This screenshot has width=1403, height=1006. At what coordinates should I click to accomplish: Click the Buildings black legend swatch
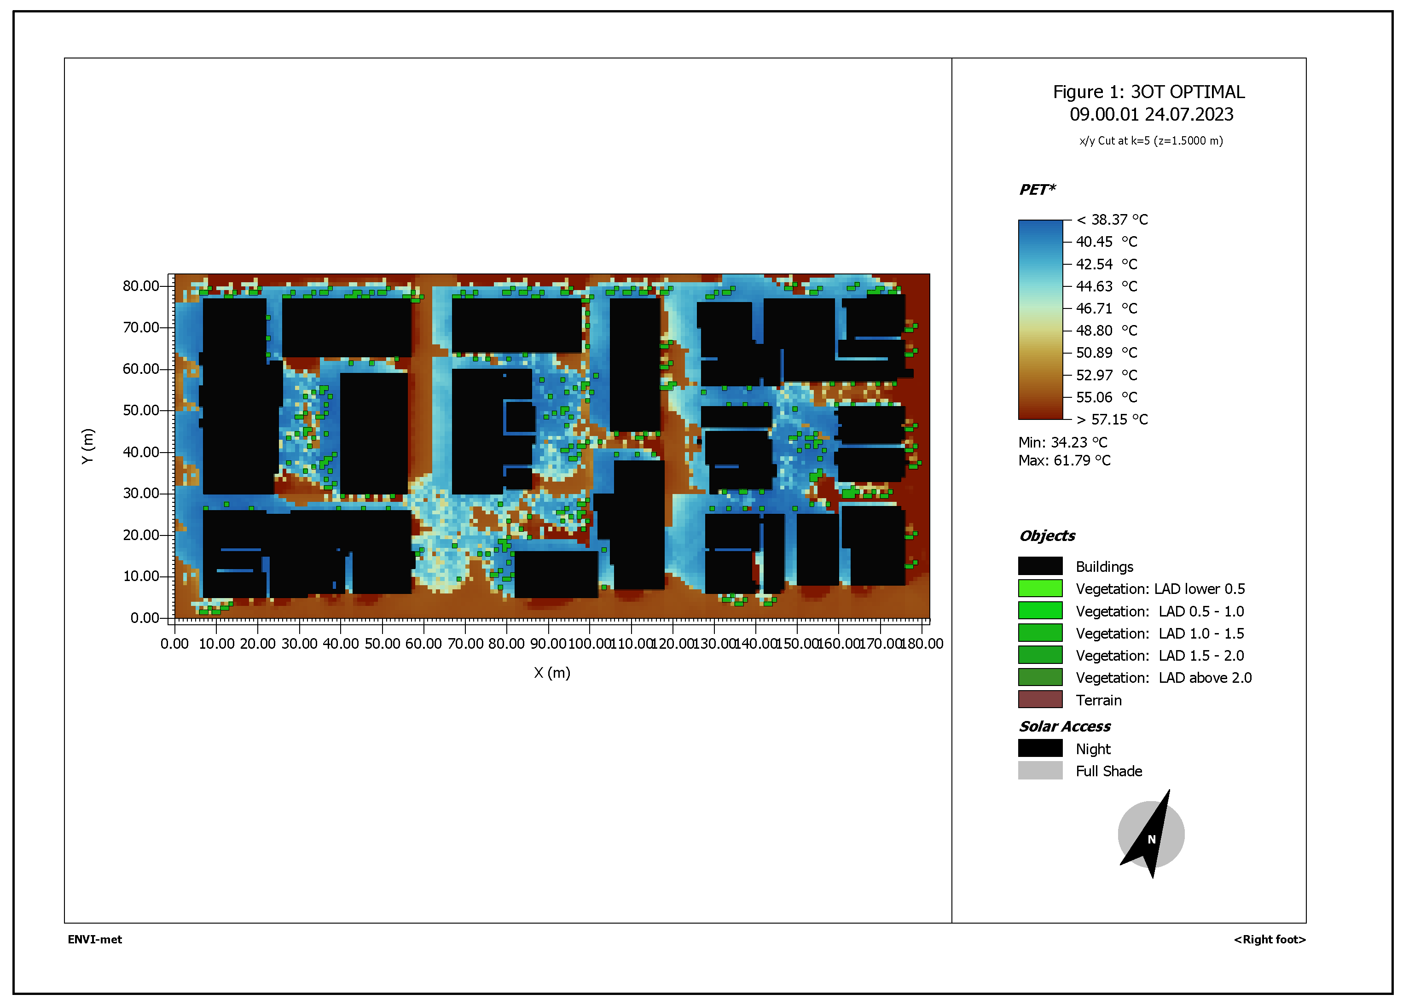click(x=1040, y=566)
